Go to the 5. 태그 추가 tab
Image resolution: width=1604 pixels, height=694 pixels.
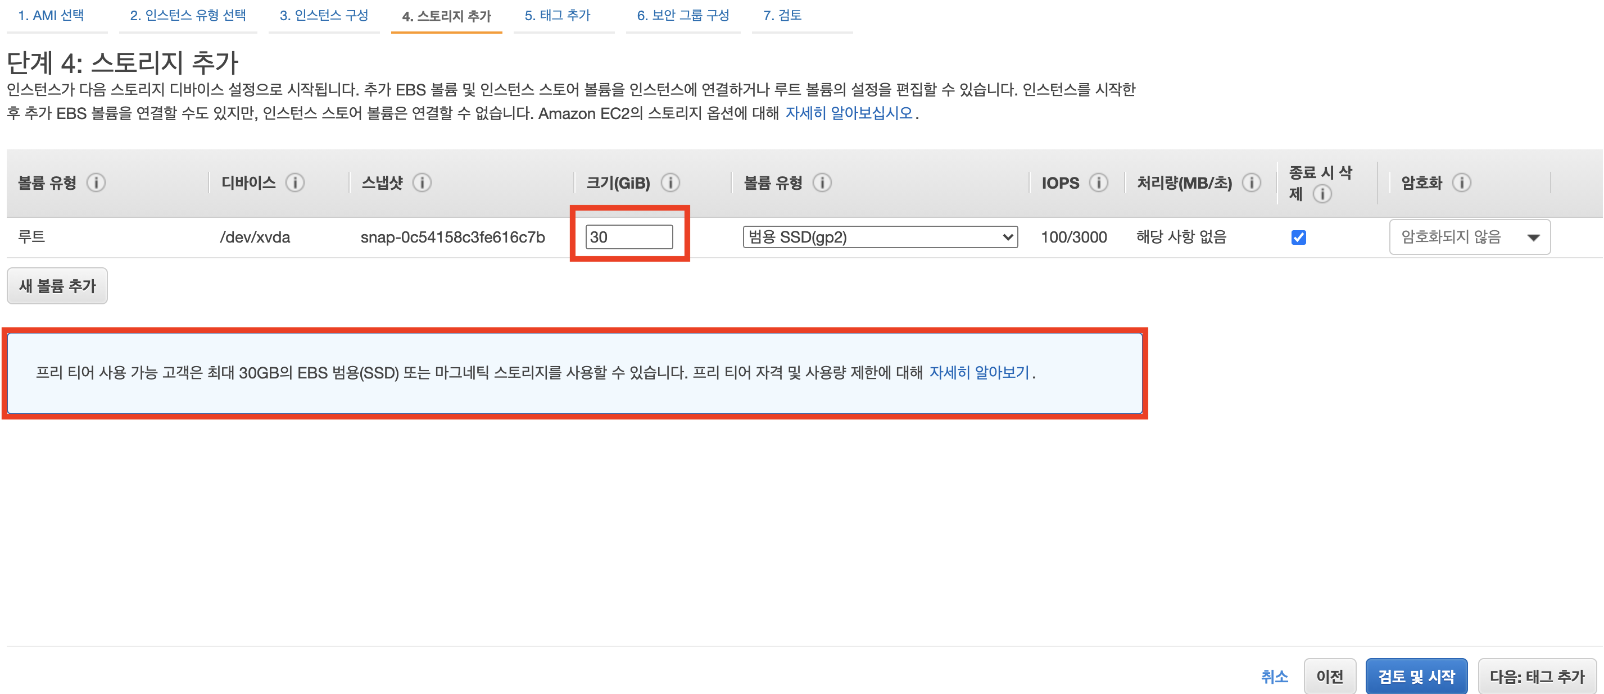coord(558,16)
